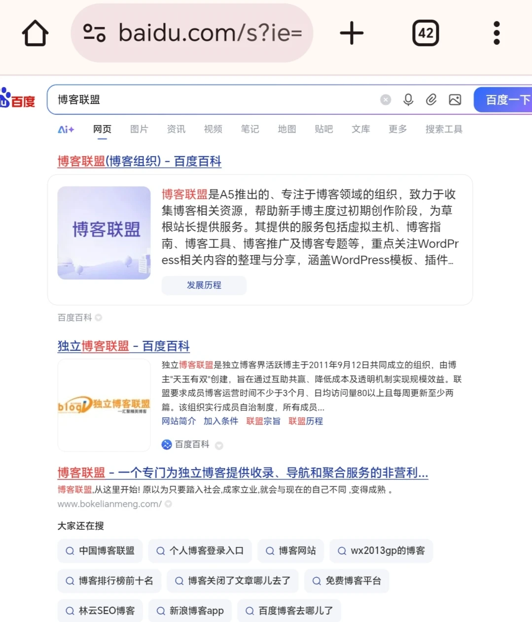The height and width of the screenshot is (622, 532).
Task: Click the www.bokelianmeng.com/ URL
Action: pos(109,504)
